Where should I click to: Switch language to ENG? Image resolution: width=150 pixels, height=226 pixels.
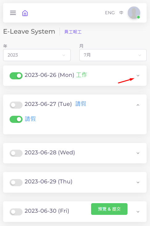tap(110, 13)
